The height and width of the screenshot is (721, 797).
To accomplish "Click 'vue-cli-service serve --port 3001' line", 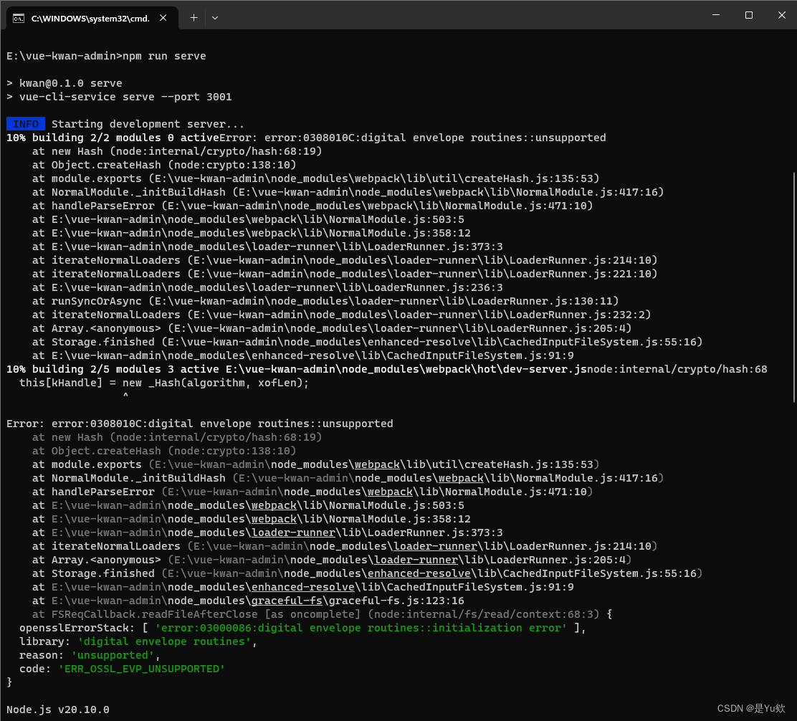I will click(x=119, y=97).
